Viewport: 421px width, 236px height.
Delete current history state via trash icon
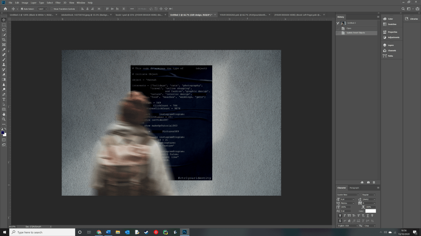click(374, 182)
